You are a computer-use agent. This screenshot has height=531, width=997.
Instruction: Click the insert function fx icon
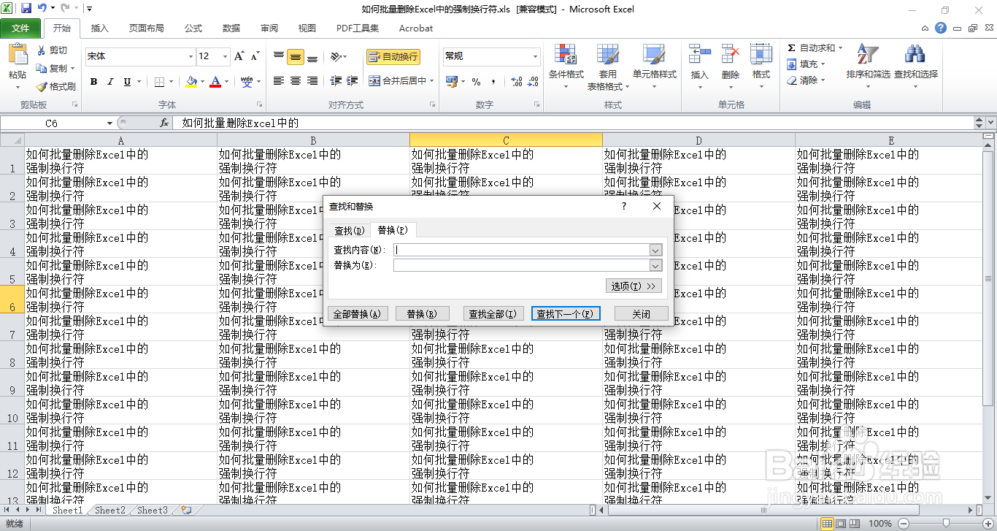click(164, 123)
